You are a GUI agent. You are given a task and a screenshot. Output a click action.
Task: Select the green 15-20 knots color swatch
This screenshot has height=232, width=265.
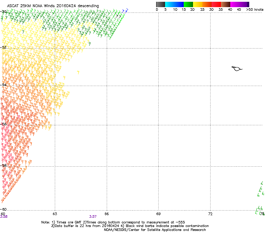[188, 4]
